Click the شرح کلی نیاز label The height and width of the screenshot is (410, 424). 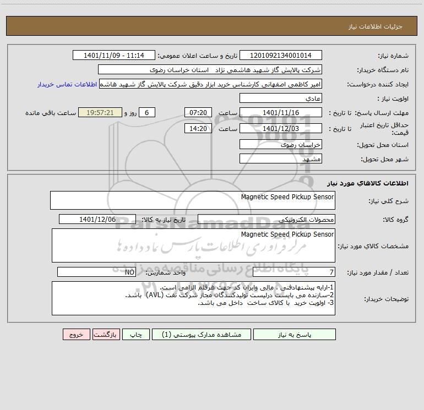(x=389, y=201)
